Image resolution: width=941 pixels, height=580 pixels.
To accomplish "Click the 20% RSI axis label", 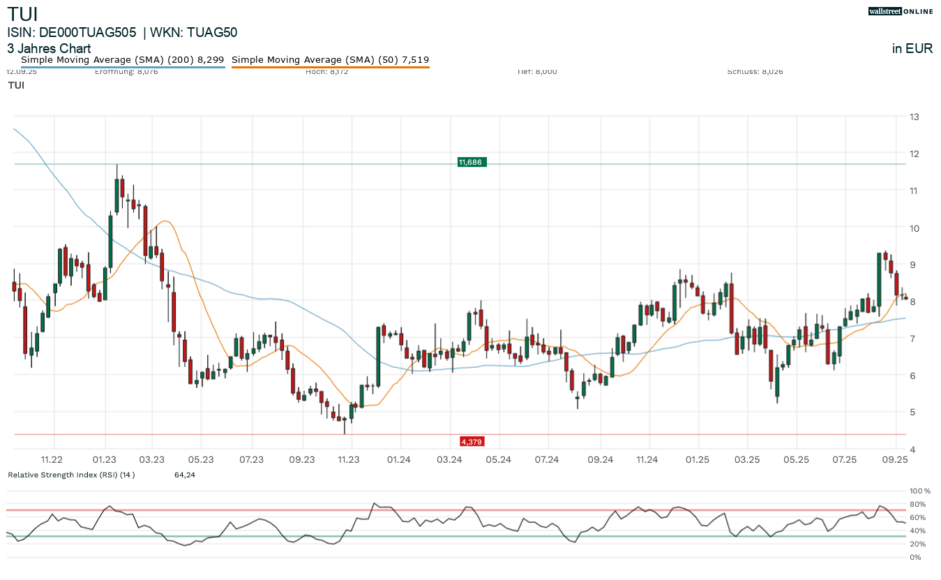I will [x=918, y=544].
